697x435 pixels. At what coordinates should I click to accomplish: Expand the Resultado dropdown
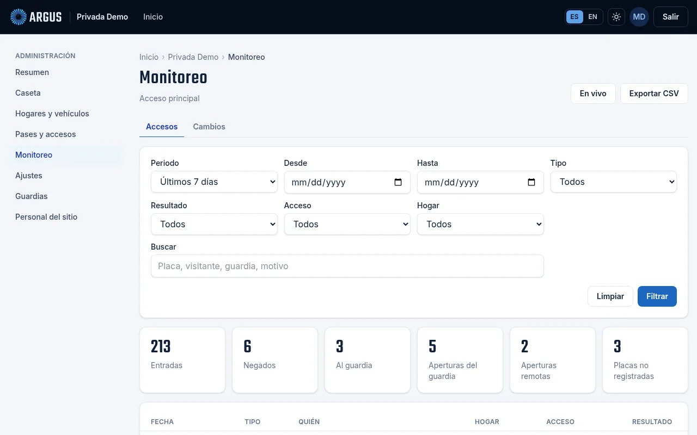pyautogui.click(x=214, y=224)
